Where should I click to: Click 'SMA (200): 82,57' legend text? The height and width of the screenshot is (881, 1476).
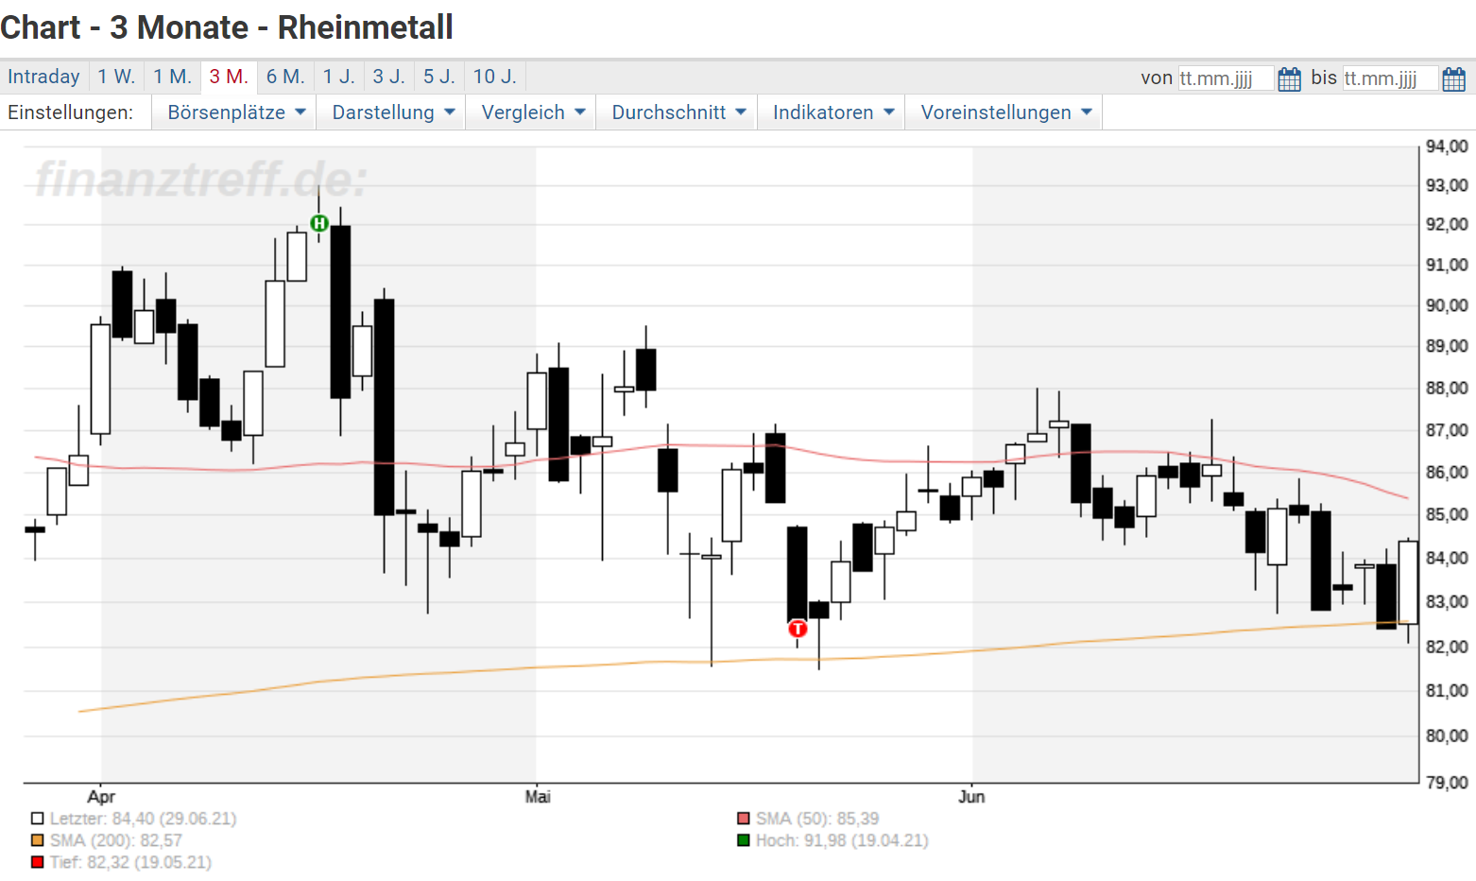(116, 840)
